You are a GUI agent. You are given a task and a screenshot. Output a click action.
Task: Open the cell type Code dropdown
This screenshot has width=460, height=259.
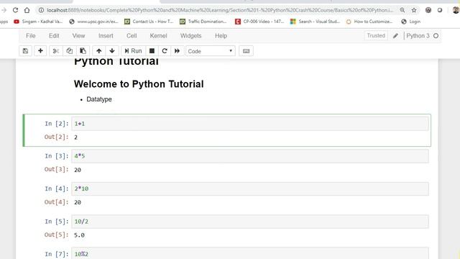pyautogui.click(x=211, y=51)
